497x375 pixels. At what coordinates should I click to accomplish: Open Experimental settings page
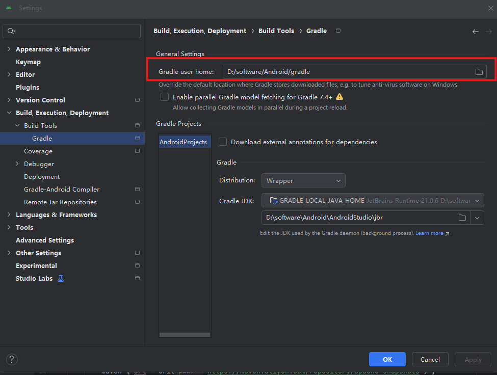(37, 266)
